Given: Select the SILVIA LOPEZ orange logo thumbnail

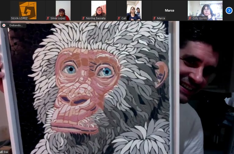Looking at the screenshot, I should (x=28, y=10).
